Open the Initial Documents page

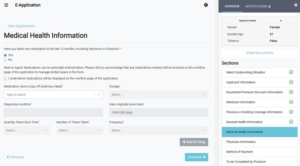click(x=259, y=53)
